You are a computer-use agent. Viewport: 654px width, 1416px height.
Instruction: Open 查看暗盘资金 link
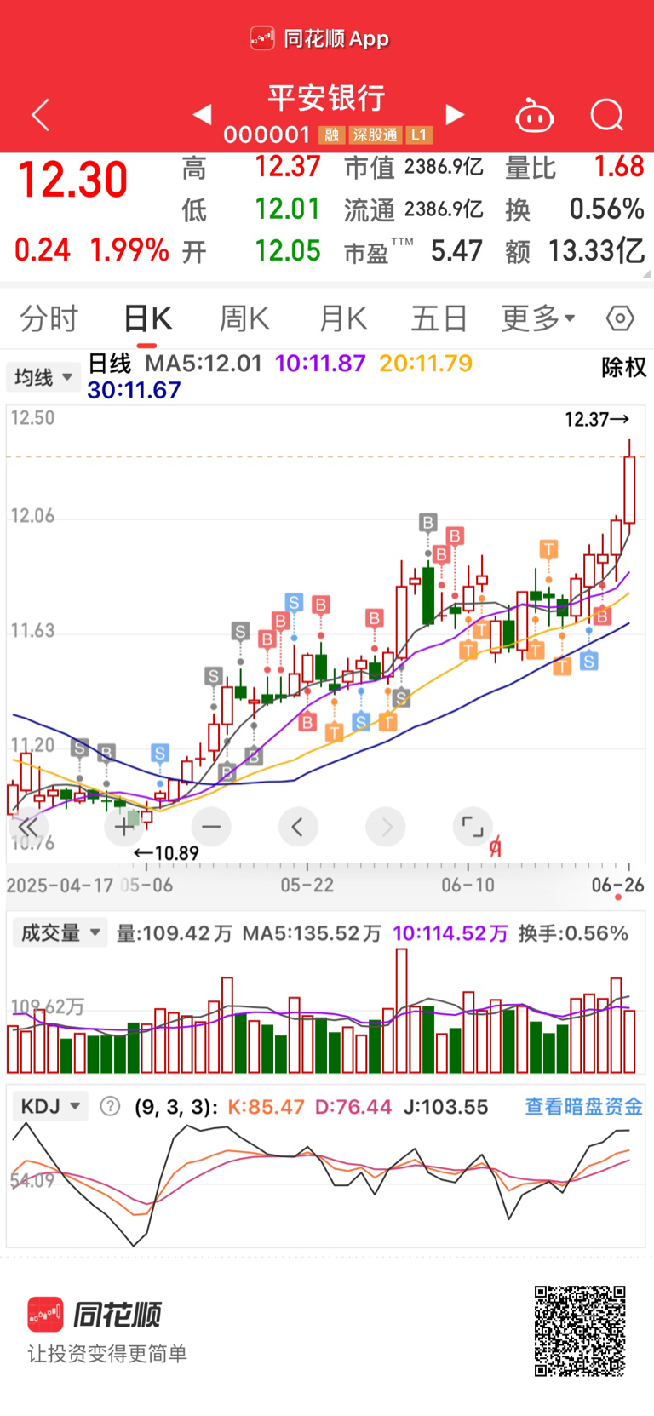[x=583, y=1106]
